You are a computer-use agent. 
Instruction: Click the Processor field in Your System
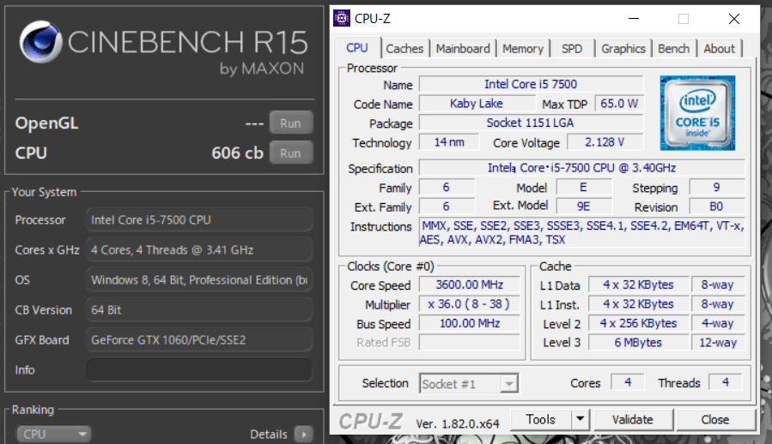(199, 219)
